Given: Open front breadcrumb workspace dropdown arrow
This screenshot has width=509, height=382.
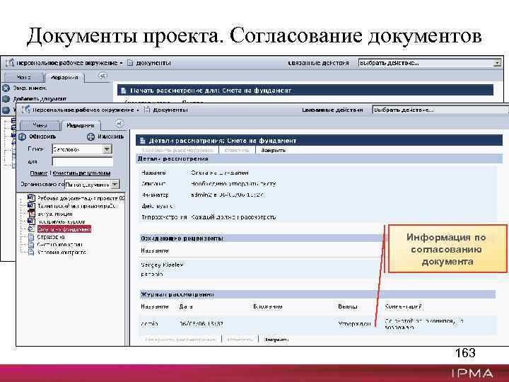Looking at the screenshot, I should tap(138, 110).
